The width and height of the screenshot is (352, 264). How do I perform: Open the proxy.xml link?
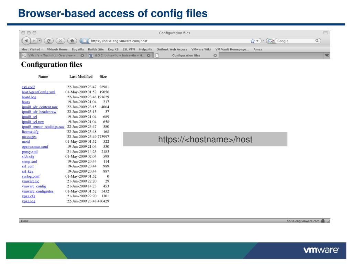tap(30, 152)
